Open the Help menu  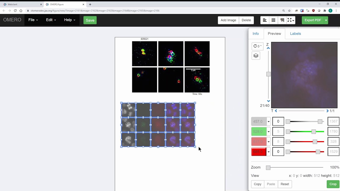tap(70, 20)
